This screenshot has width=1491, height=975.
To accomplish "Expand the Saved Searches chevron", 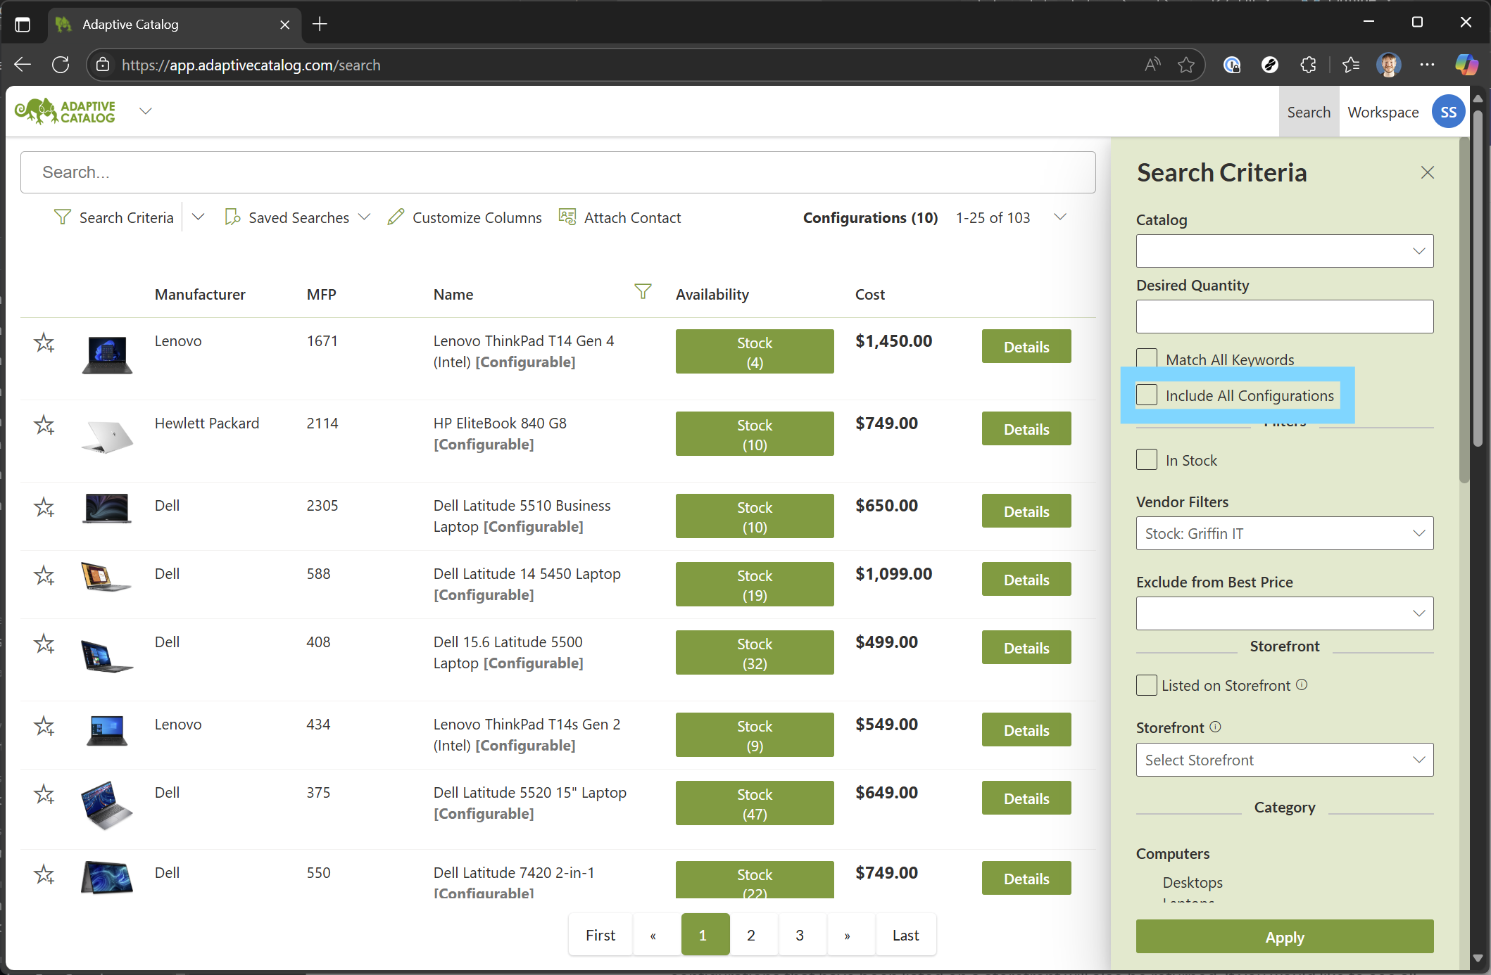I will point(364,217).
